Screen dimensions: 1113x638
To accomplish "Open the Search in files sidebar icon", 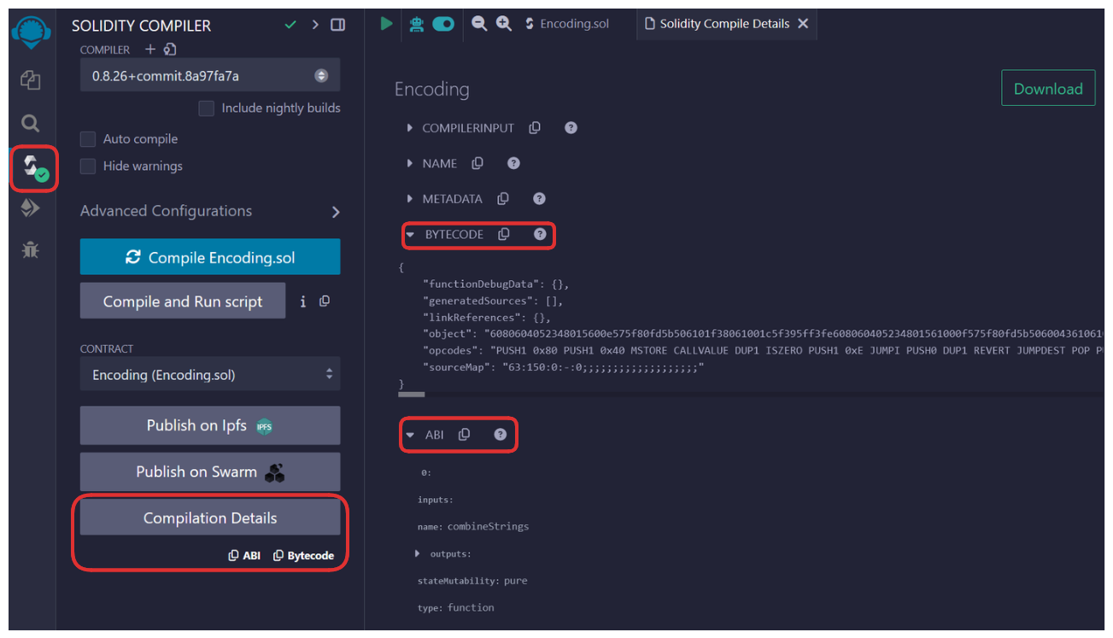I will click(30, 124).
